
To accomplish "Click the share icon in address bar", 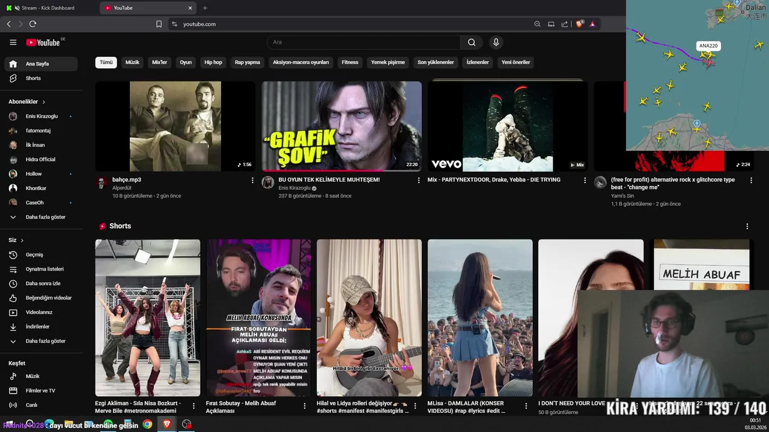I will click(x=565, y=24).
